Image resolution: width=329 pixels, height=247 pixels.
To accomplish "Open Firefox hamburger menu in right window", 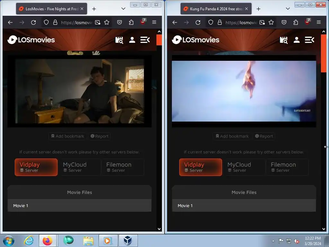I will click(x=319, y=22).
